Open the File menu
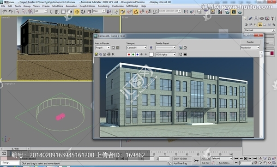This screenshot has height=167, width=277. click(3, 6)
